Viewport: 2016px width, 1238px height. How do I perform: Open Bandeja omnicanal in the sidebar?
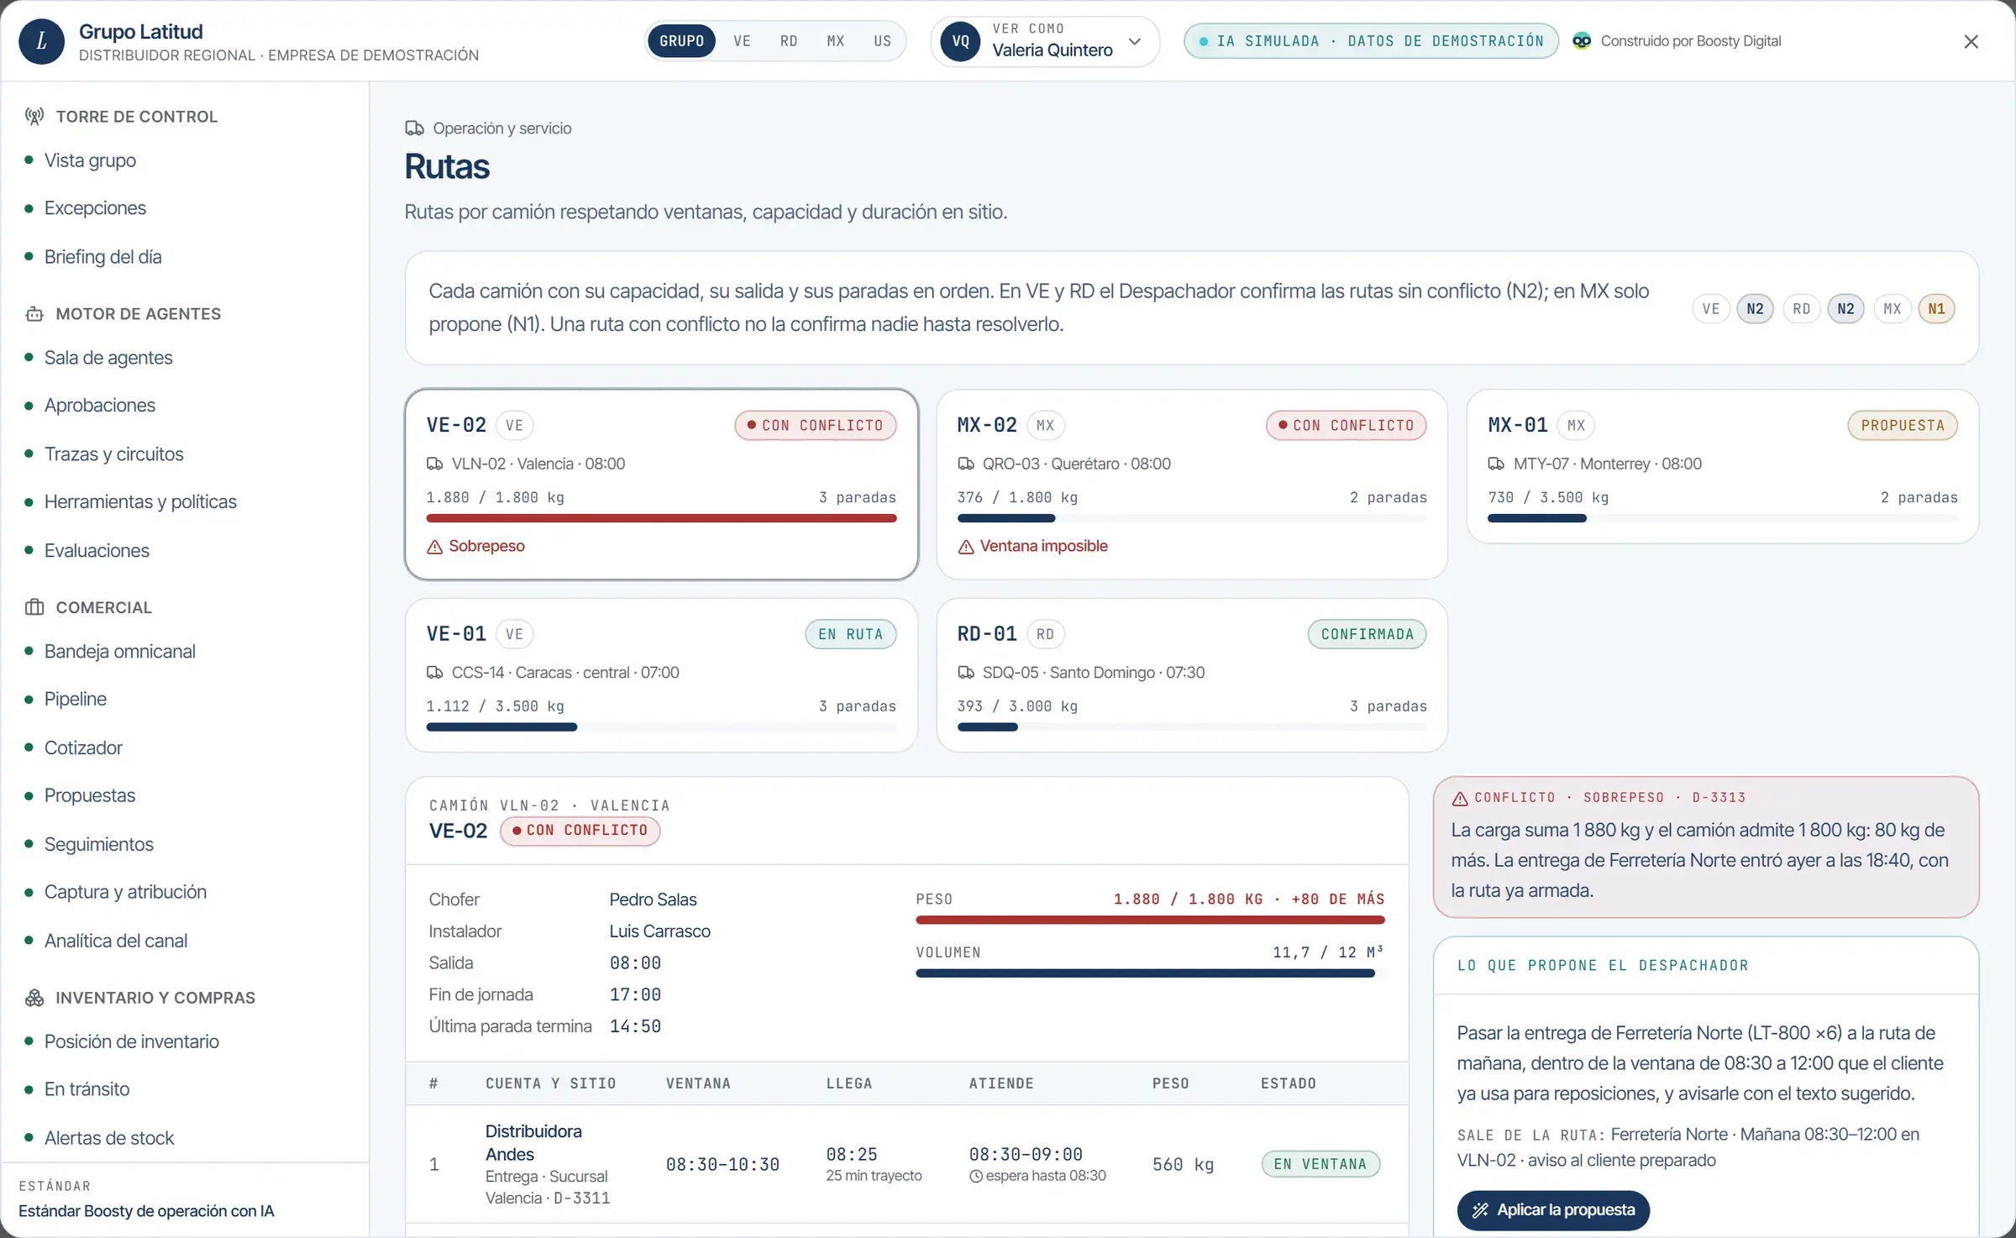[120, 652]
